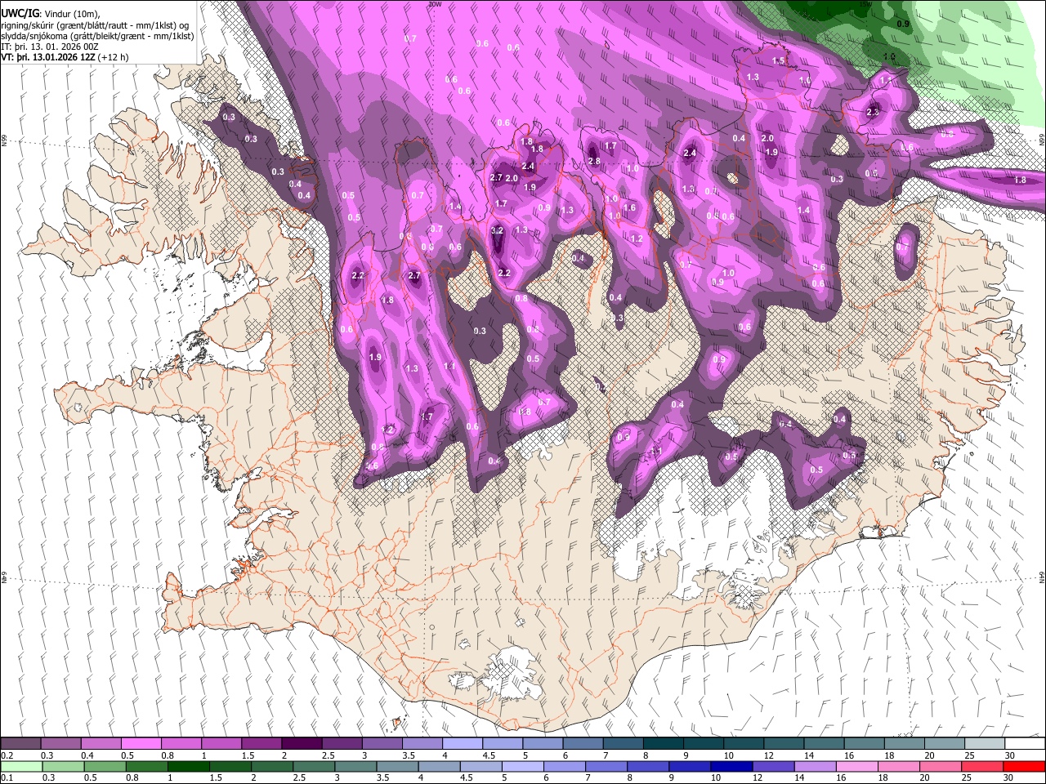
Task: Select the darkest green 1–1.5 rain swatch
Action: (x=188, y=766)
